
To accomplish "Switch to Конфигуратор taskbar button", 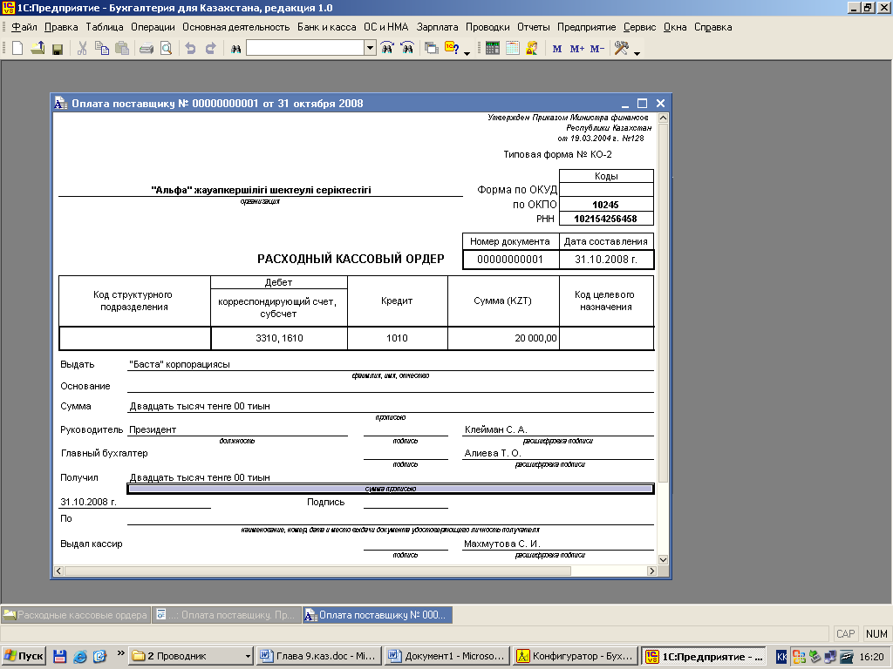I will pos(575,656).
